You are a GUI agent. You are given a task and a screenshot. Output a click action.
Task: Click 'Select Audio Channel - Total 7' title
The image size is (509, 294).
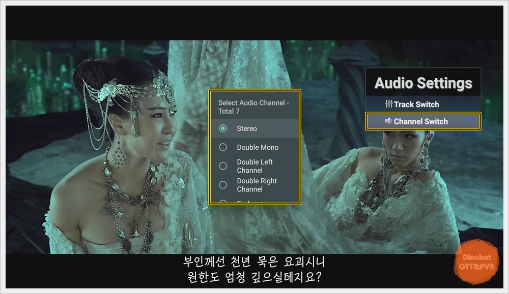pos(253,107)
